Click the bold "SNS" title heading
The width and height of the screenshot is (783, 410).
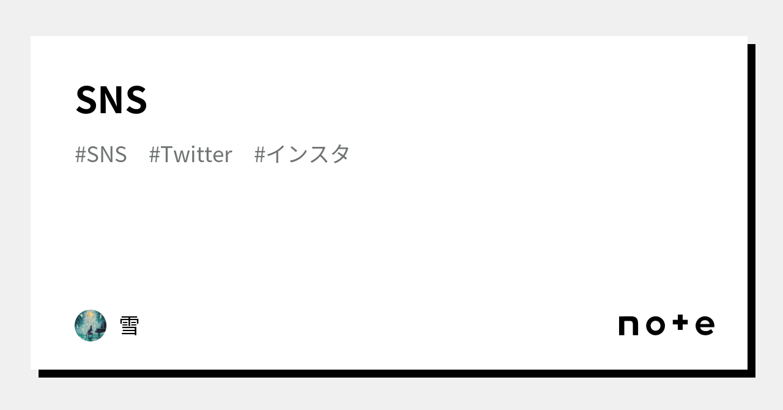click(111, 100)
